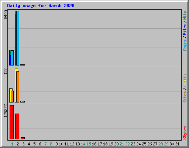Click day 26 on the x-axis
This screenshot has height=148, width=189.
click(150, 144)
